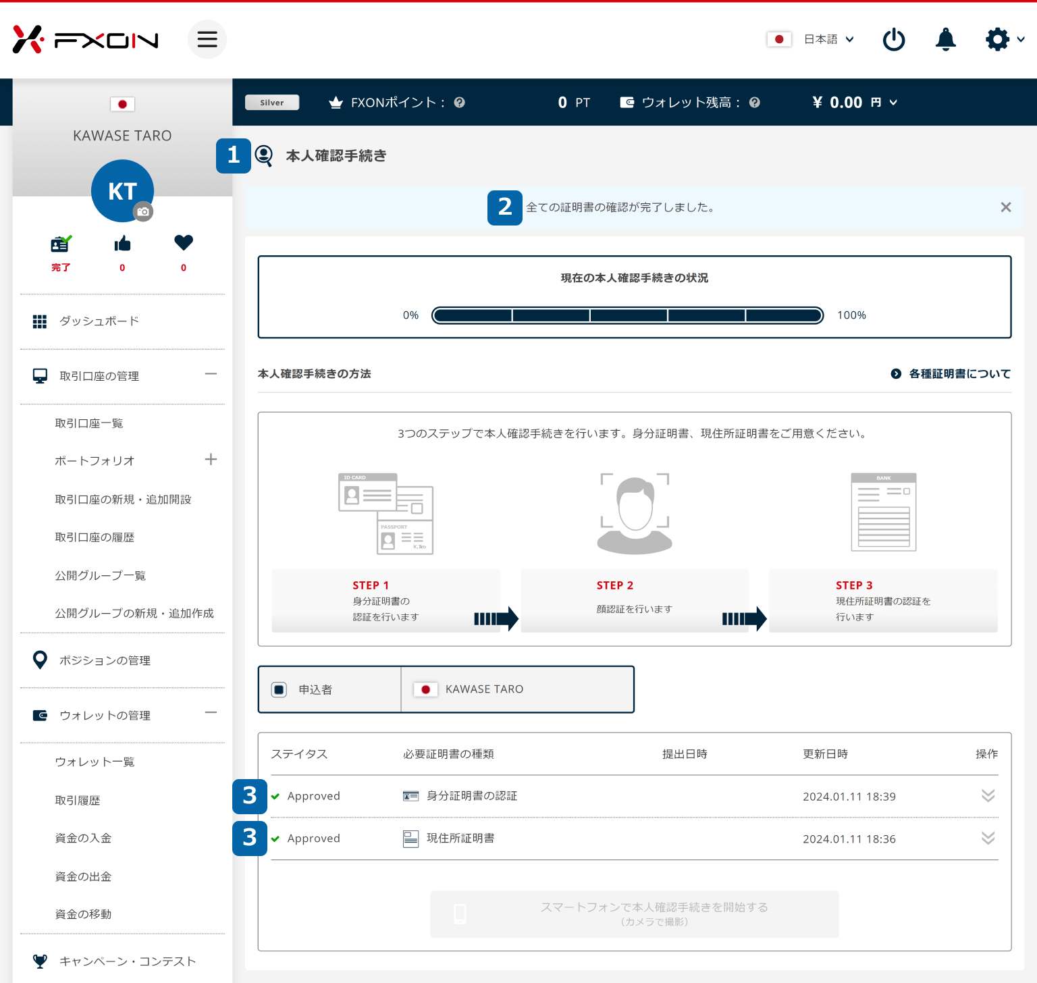Click applicant name KAWASE TARO field
Screen dimensions: 1037x983
tap(518, 689)
